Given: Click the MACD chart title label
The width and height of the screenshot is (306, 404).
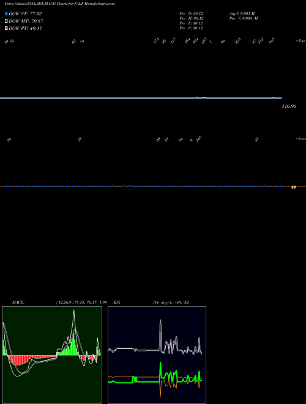Looking at the screenshot, I should tap(18, 302).
